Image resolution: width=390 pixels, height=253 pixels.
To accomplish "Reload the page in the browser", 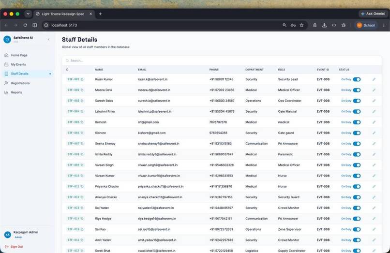I will [x=25, y=25].
